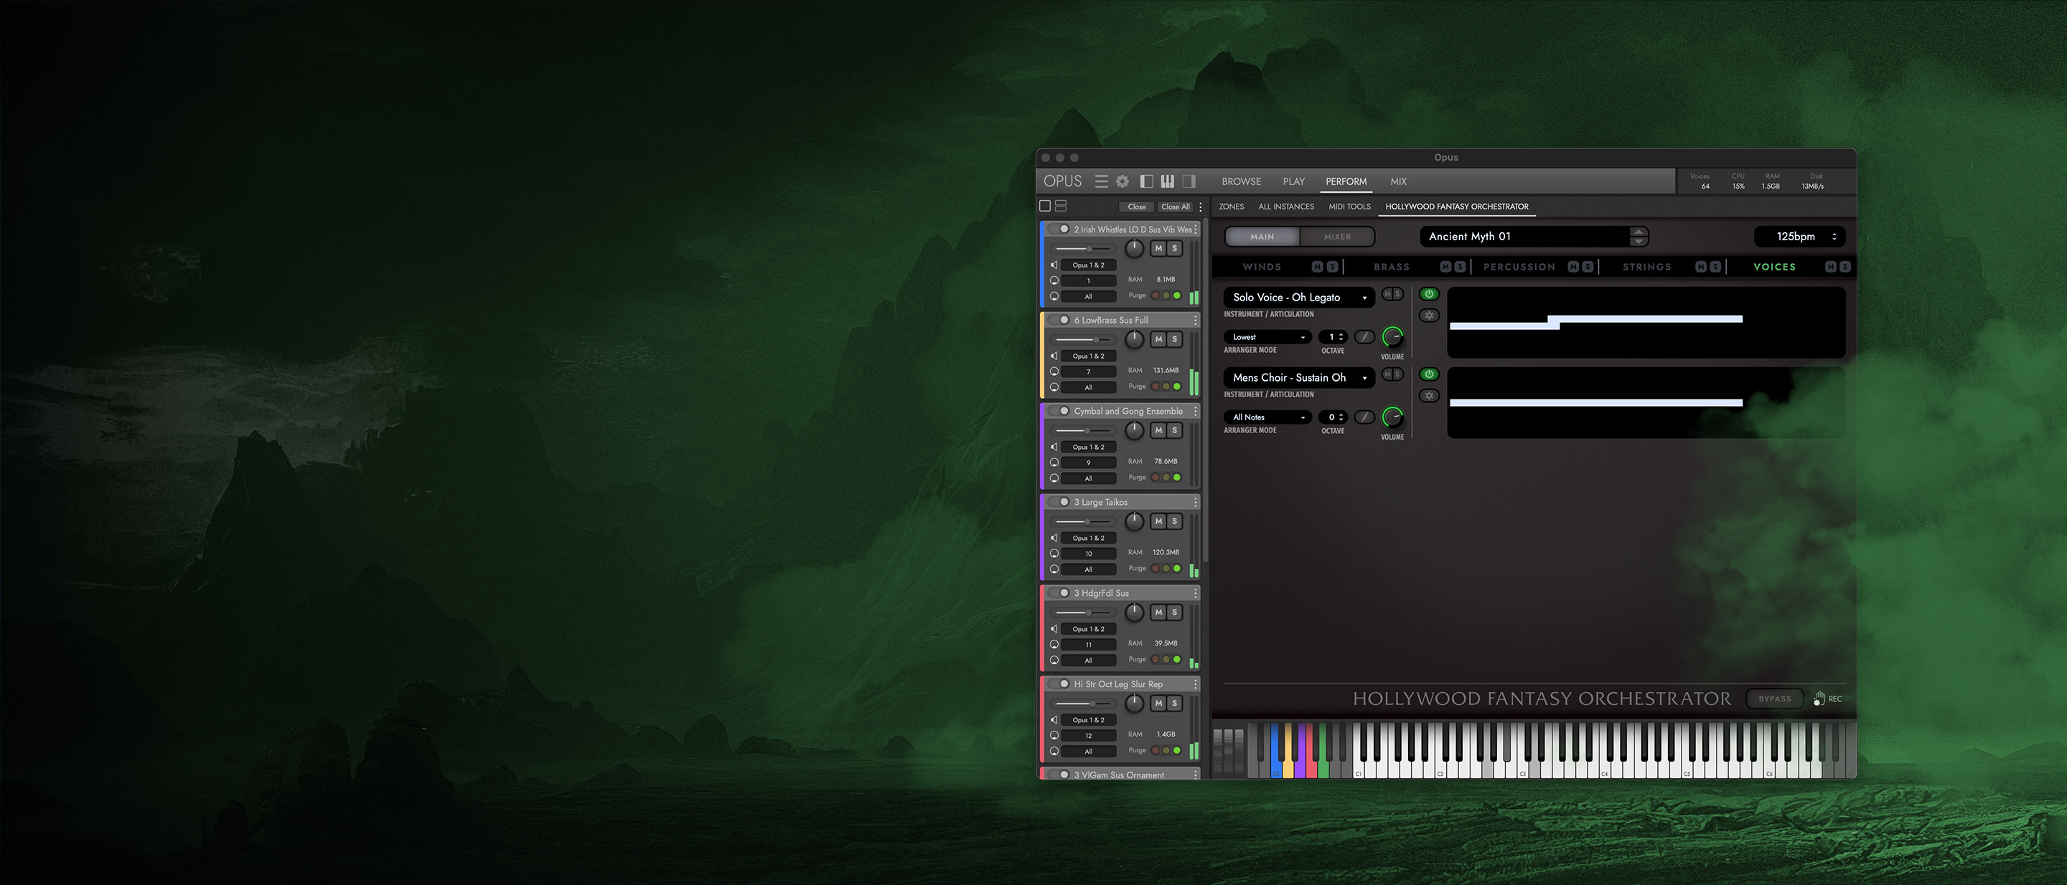This screenshot has height=885, width=2067.
Task: Open the Opus hamburger main menu
Action: pyautogui.click(x=1101, y=181)
